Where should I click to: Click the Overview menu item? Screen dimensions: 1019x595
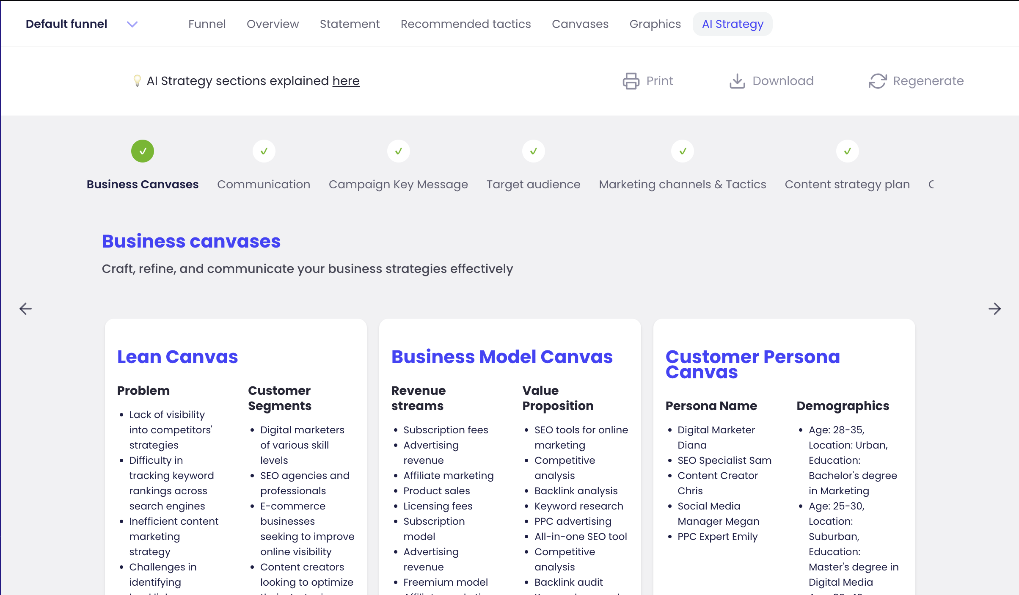tap(272, 24)
